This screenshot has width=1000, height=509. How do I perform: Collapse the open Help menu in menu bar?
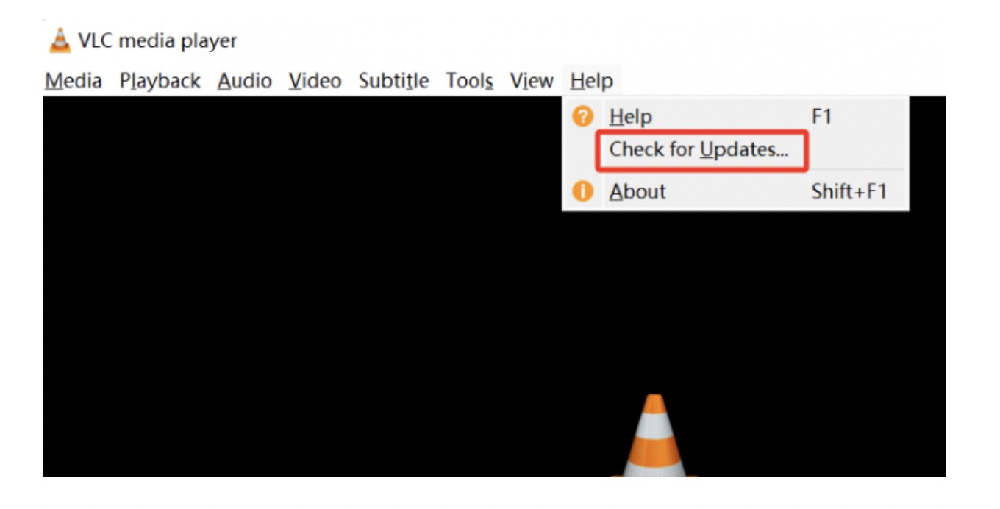[591, 81]
